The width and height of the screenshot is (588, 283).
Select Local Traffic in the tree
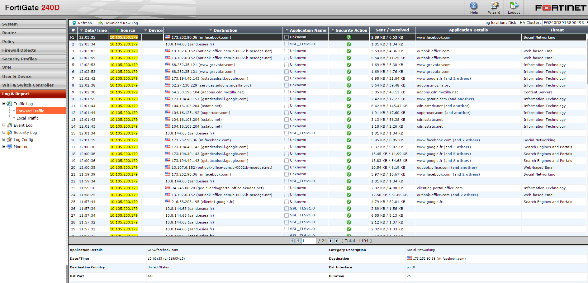(x=27, y=118)
